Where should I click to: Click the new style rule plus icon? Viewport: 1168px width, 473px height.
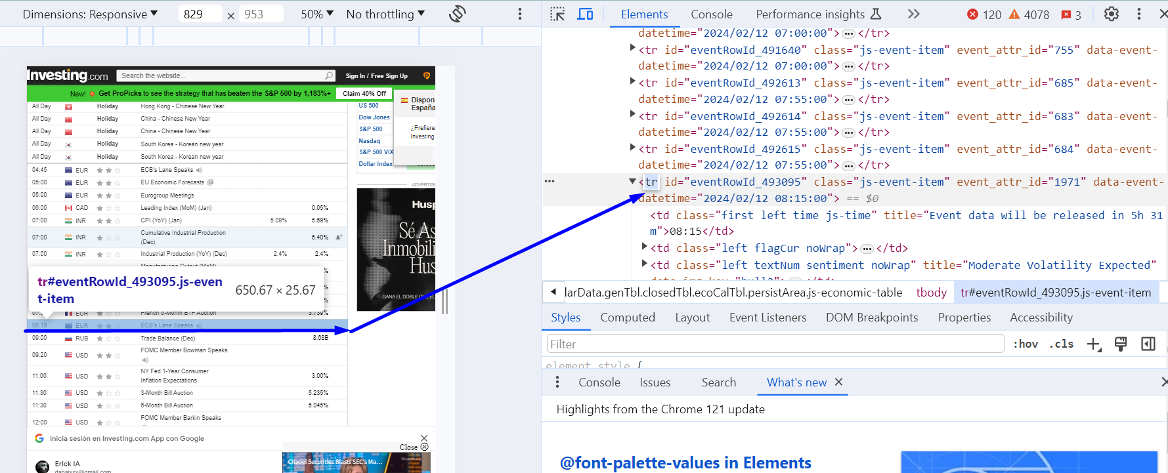point(1094,344)
